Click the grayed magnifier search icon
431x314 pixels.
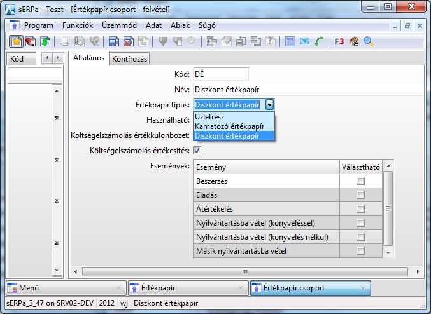192,41
